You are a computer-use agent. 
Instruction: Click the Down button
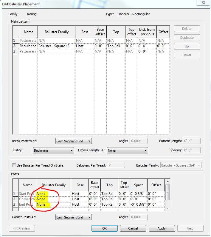tap(187, 55)
